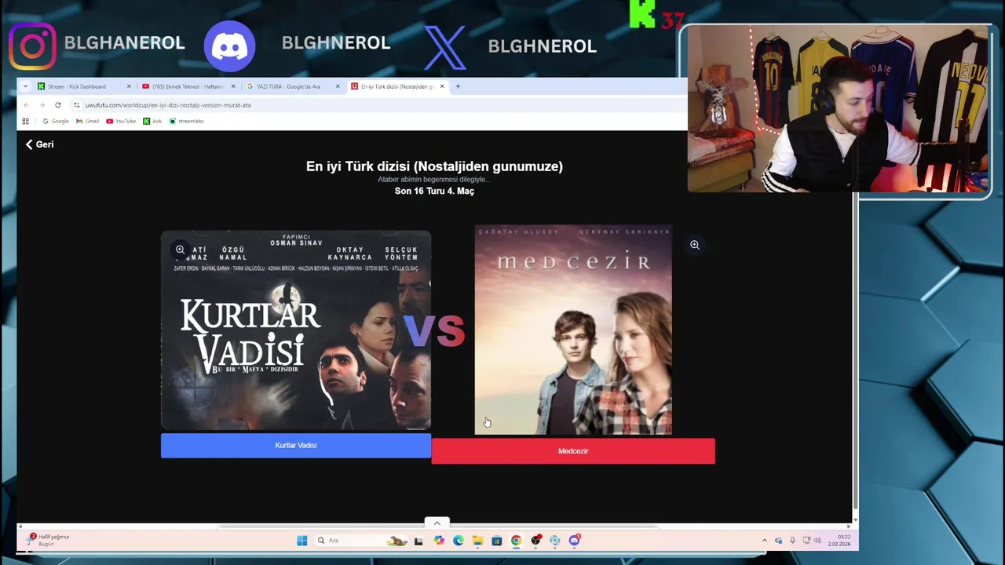The image size is (1005, 565).
Task: Open Google Chrome from the taskbar
Action: (x=516, y=541)
